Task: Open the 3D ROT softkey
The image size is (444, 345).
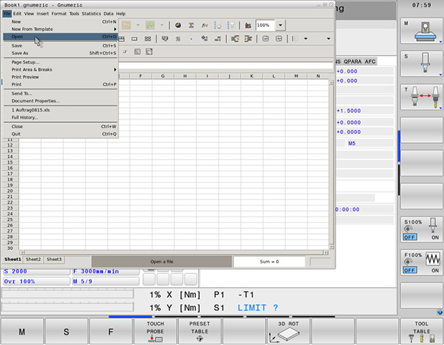Action: coord(288,332)
